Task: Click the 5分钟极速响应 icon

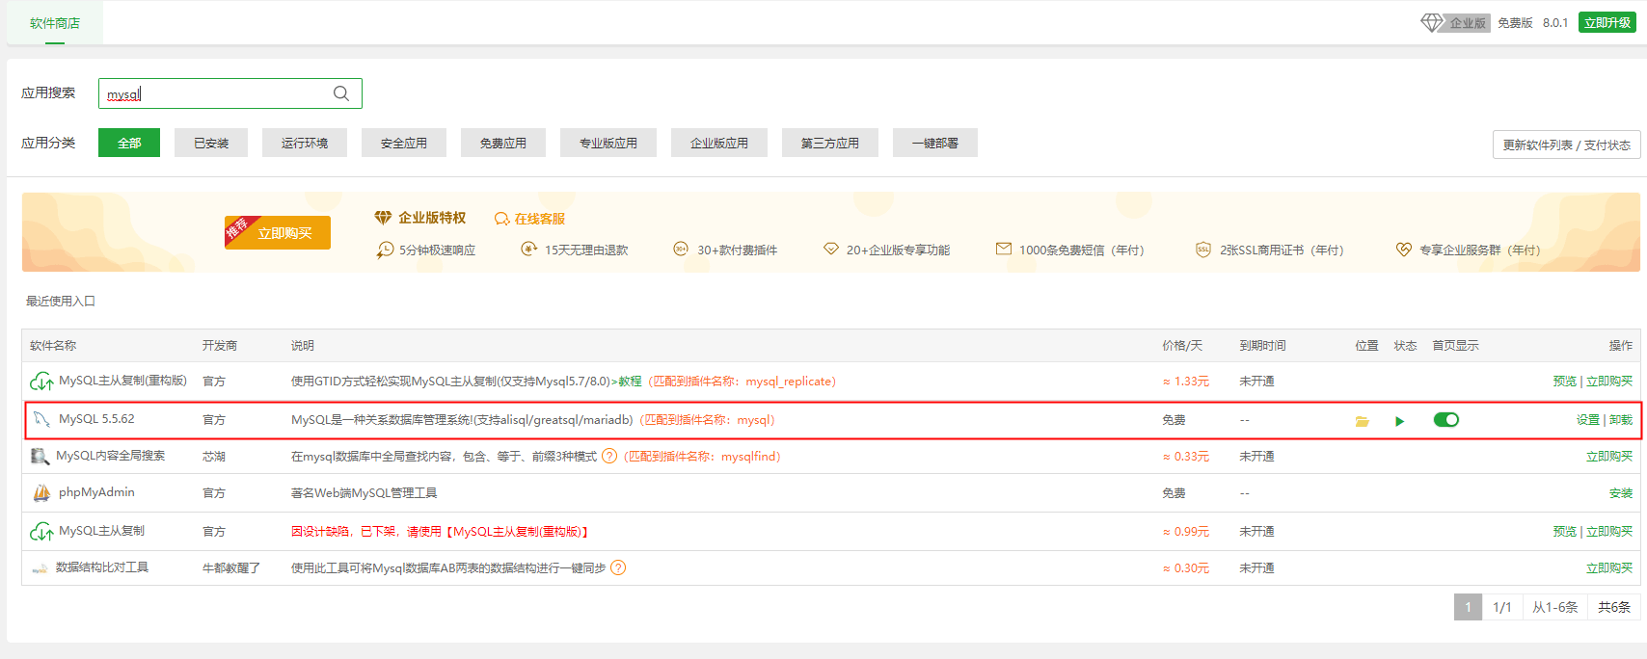Action: (x=385, y=250)
